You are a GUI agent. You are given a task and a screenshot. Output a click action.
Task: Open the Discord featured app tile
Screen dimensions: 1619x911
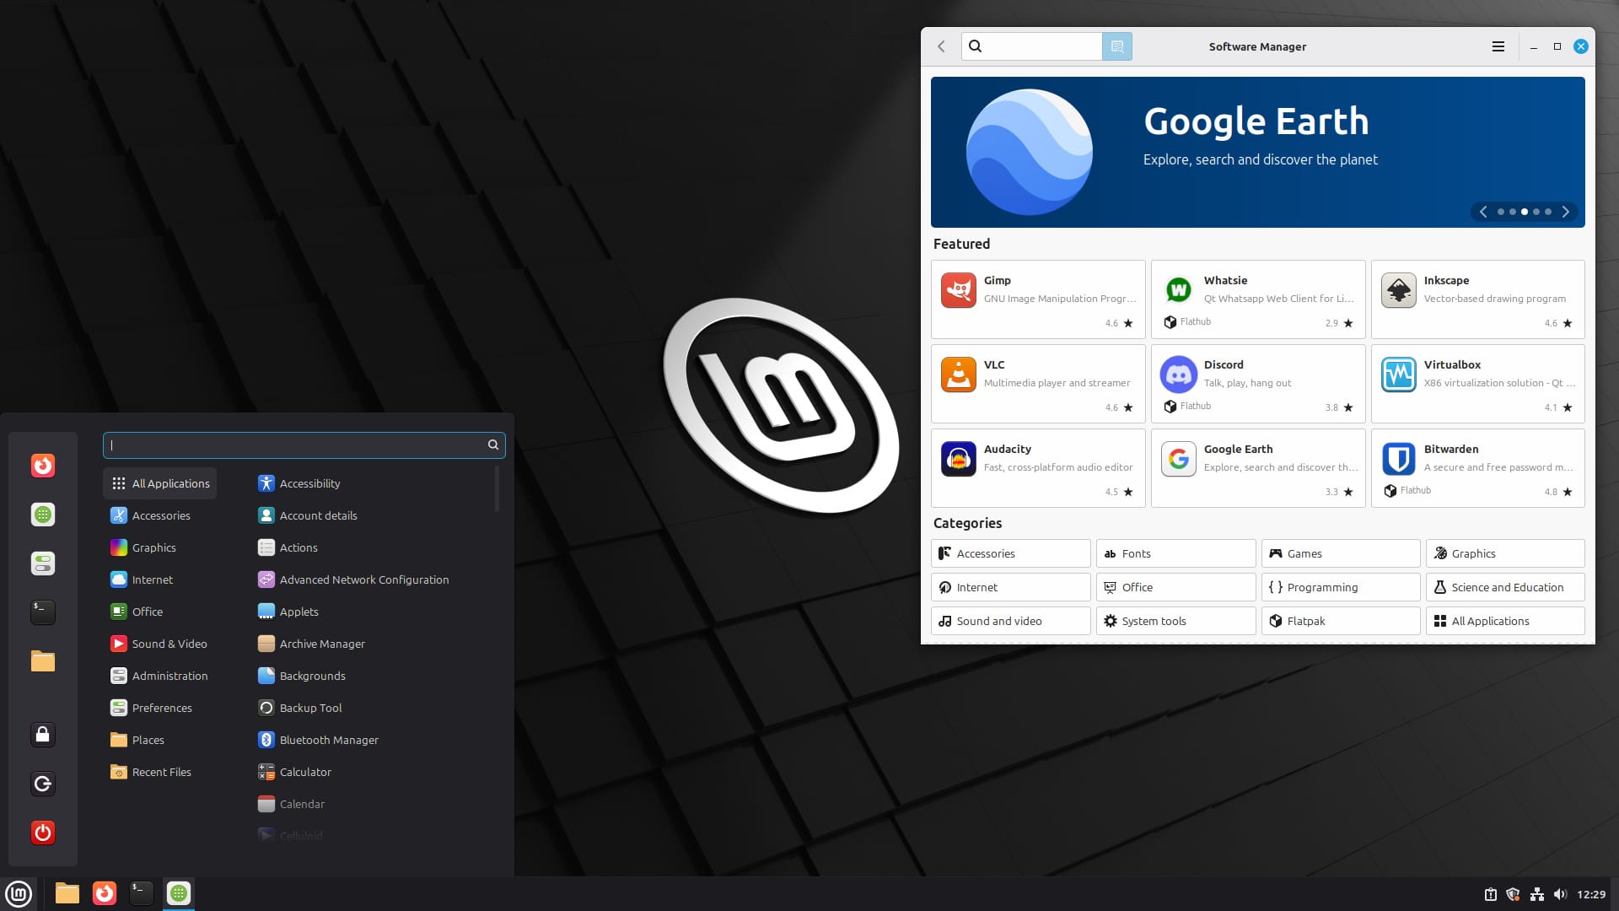click(x=1257, y=384)
